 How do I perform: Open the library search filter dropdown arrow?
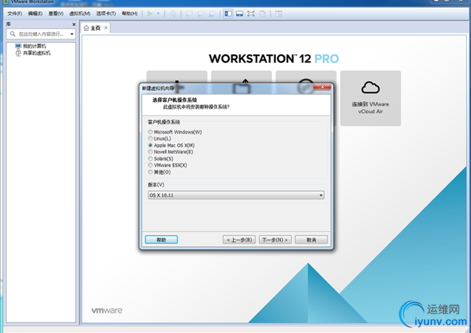pos(72,34)
